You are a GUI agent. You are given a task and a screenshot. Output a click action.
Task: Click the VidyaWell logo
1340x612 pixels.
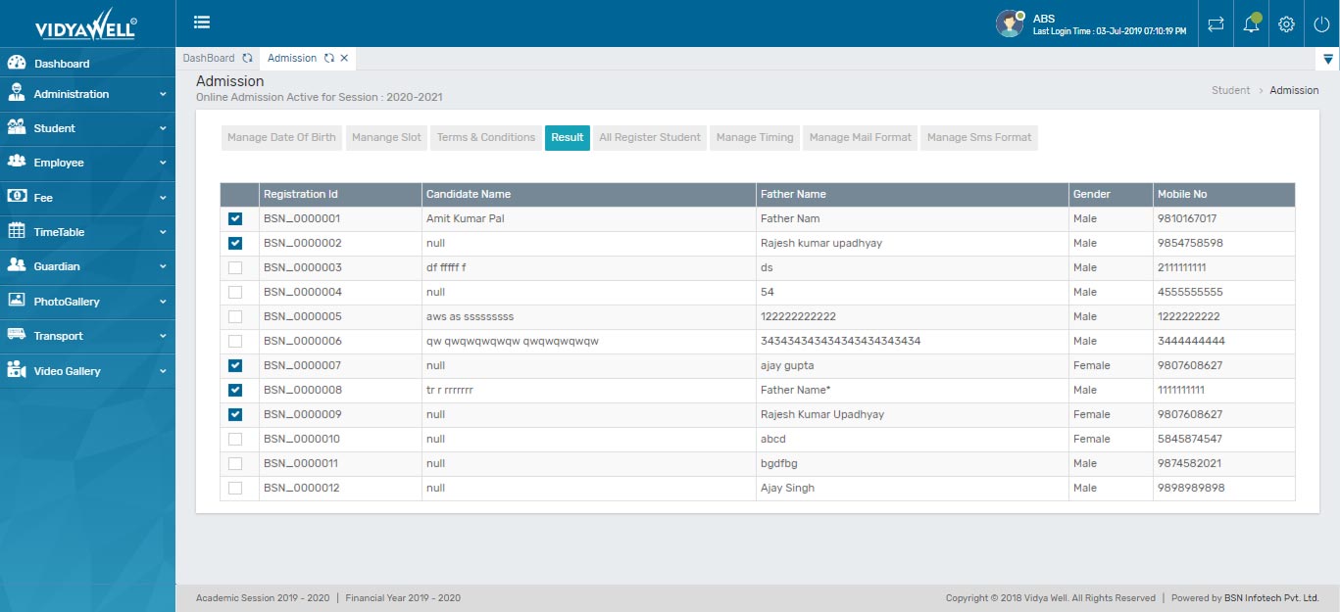click(x=86, y=25)
